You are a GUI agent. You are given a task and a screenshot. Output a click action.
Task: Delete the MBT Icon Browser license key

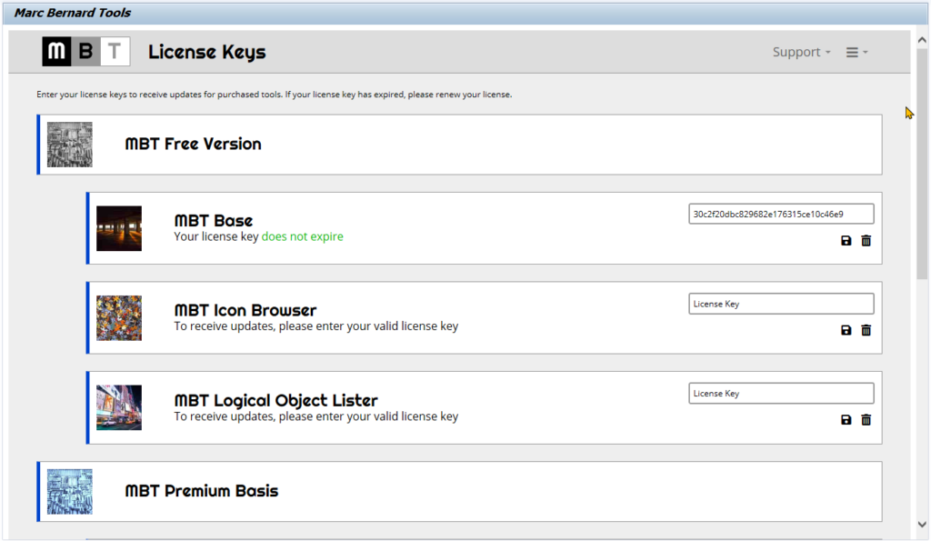[866, 330]
